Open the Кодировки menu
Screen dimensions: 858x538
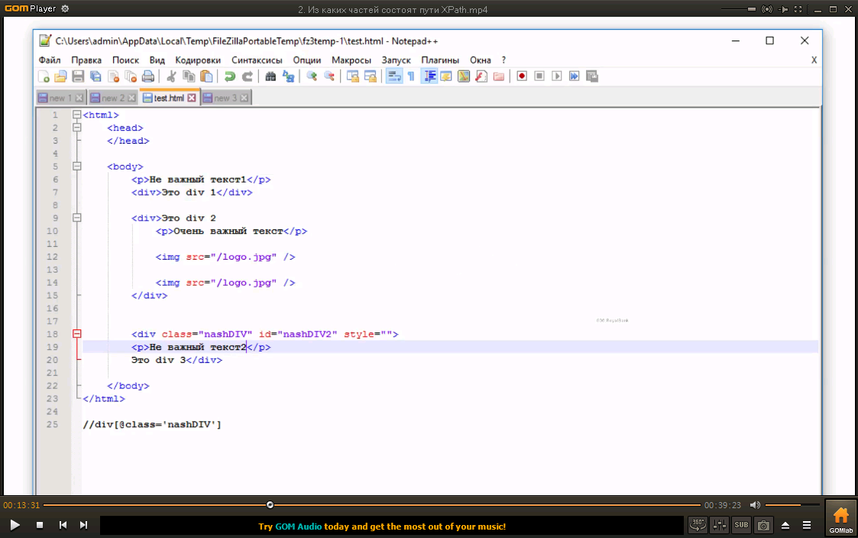click(197, 60)
